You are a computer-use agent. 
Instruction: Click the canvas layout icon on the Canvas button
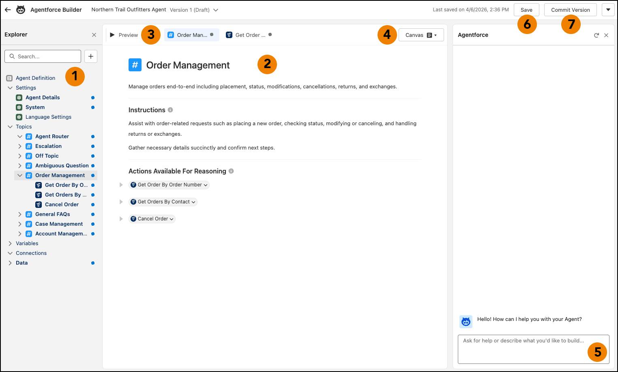click(x=429, y=35)
